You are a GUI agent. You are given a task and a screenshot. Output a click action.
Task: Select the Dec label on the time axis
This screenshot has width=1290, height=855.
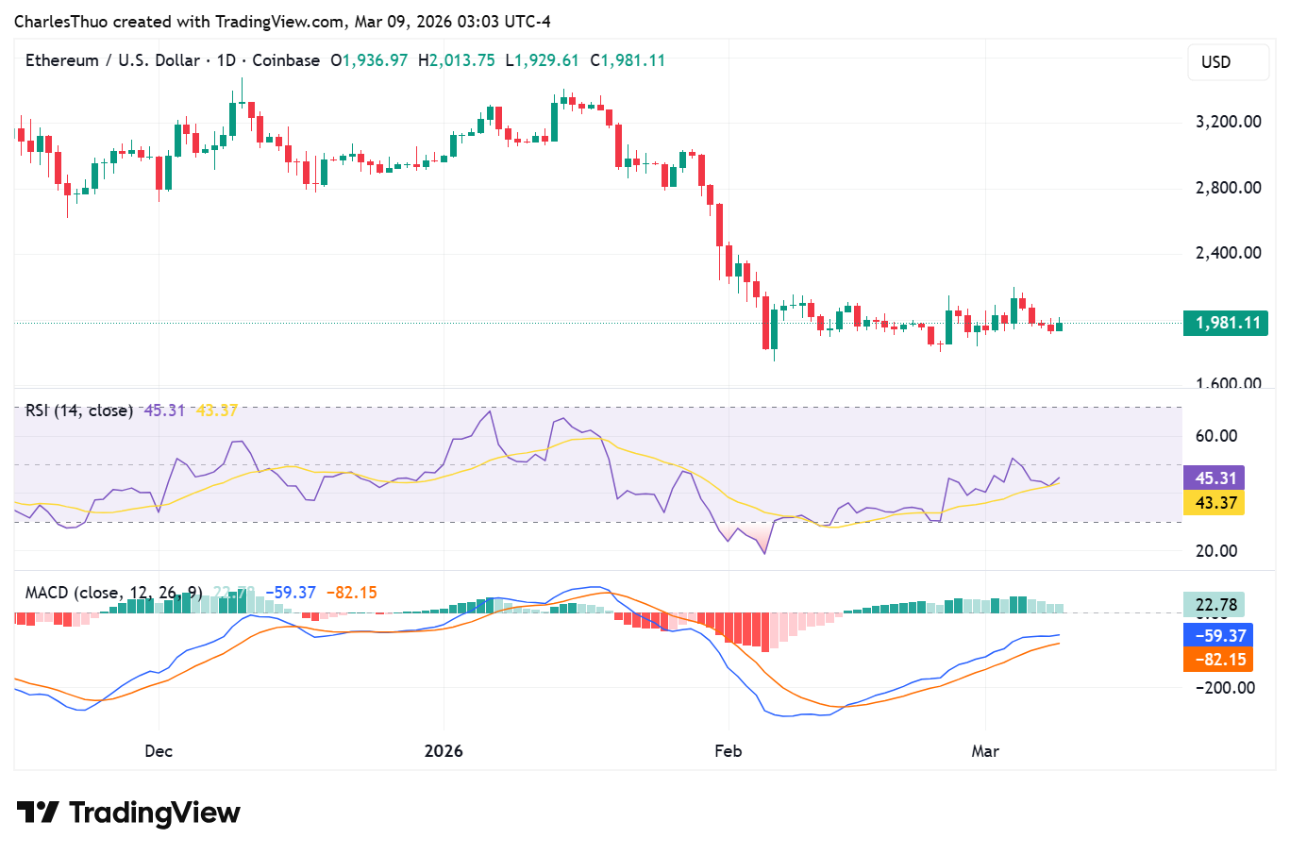158,751
